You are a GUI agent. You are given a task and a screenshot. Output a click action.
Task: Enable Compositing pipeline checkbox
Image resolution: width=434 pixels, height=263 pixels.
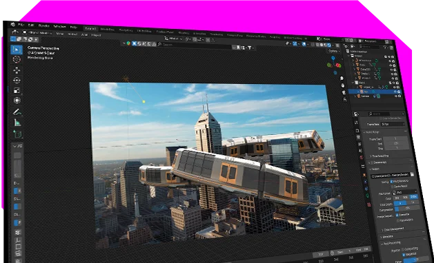coord(402,249)
